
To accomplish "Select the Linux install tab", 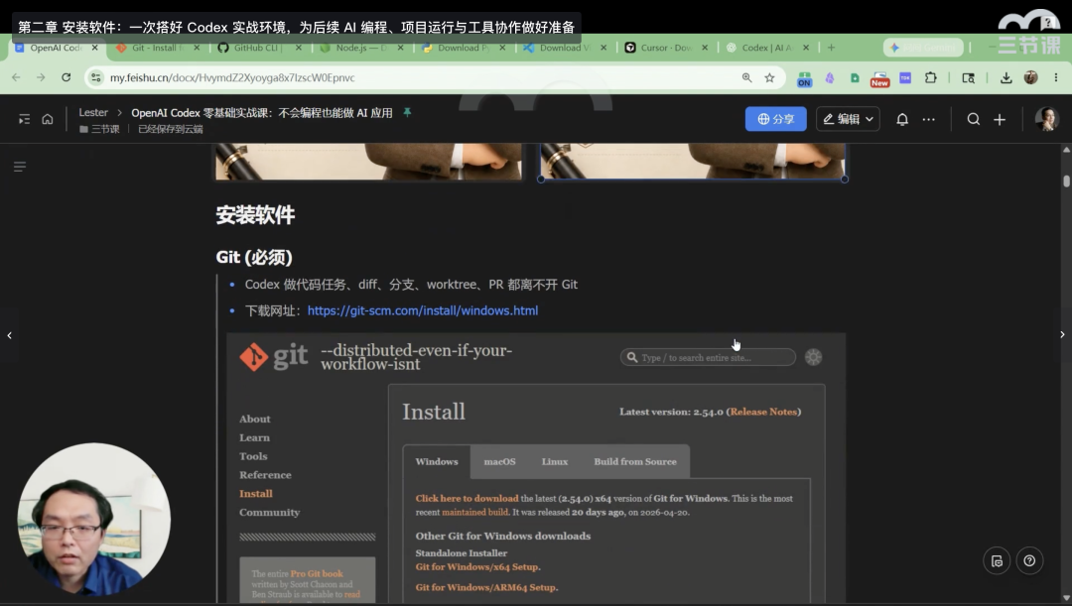I will pos(555,462).
